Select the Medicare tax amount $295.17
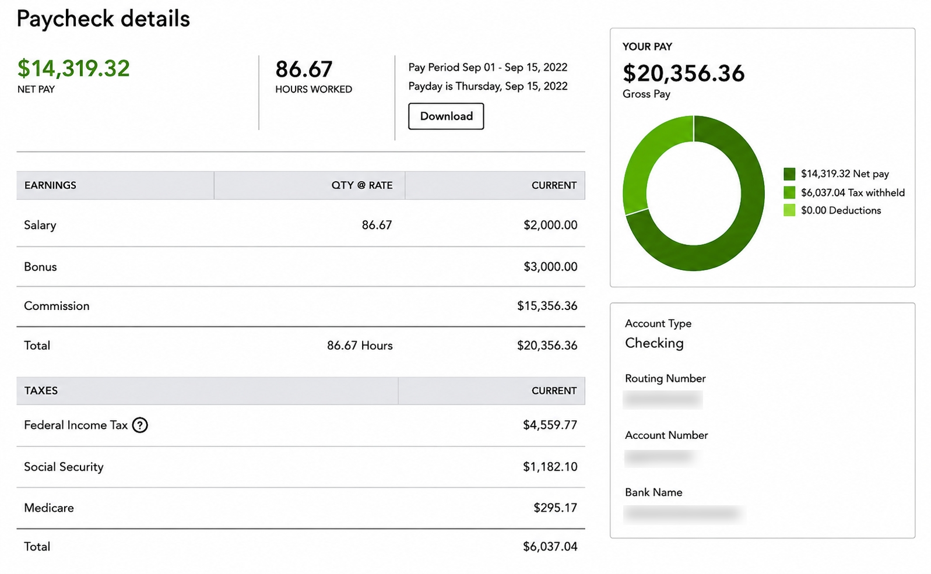This screenshot has width=931, height=574. coord(555,508)
